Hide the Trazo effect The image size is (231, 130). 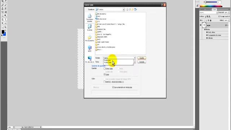point(207,38)
